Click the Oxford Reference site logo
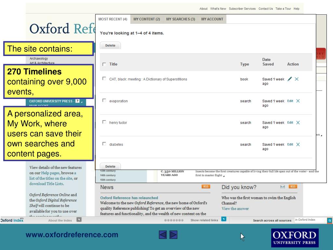 pos(62,29)
